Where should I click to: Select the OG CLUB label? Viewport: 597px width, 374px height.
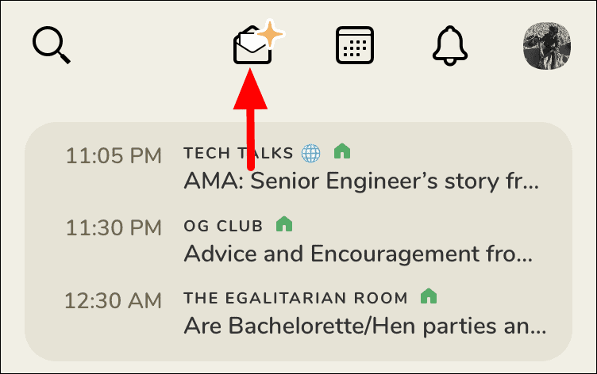click(x=223, y=226)
